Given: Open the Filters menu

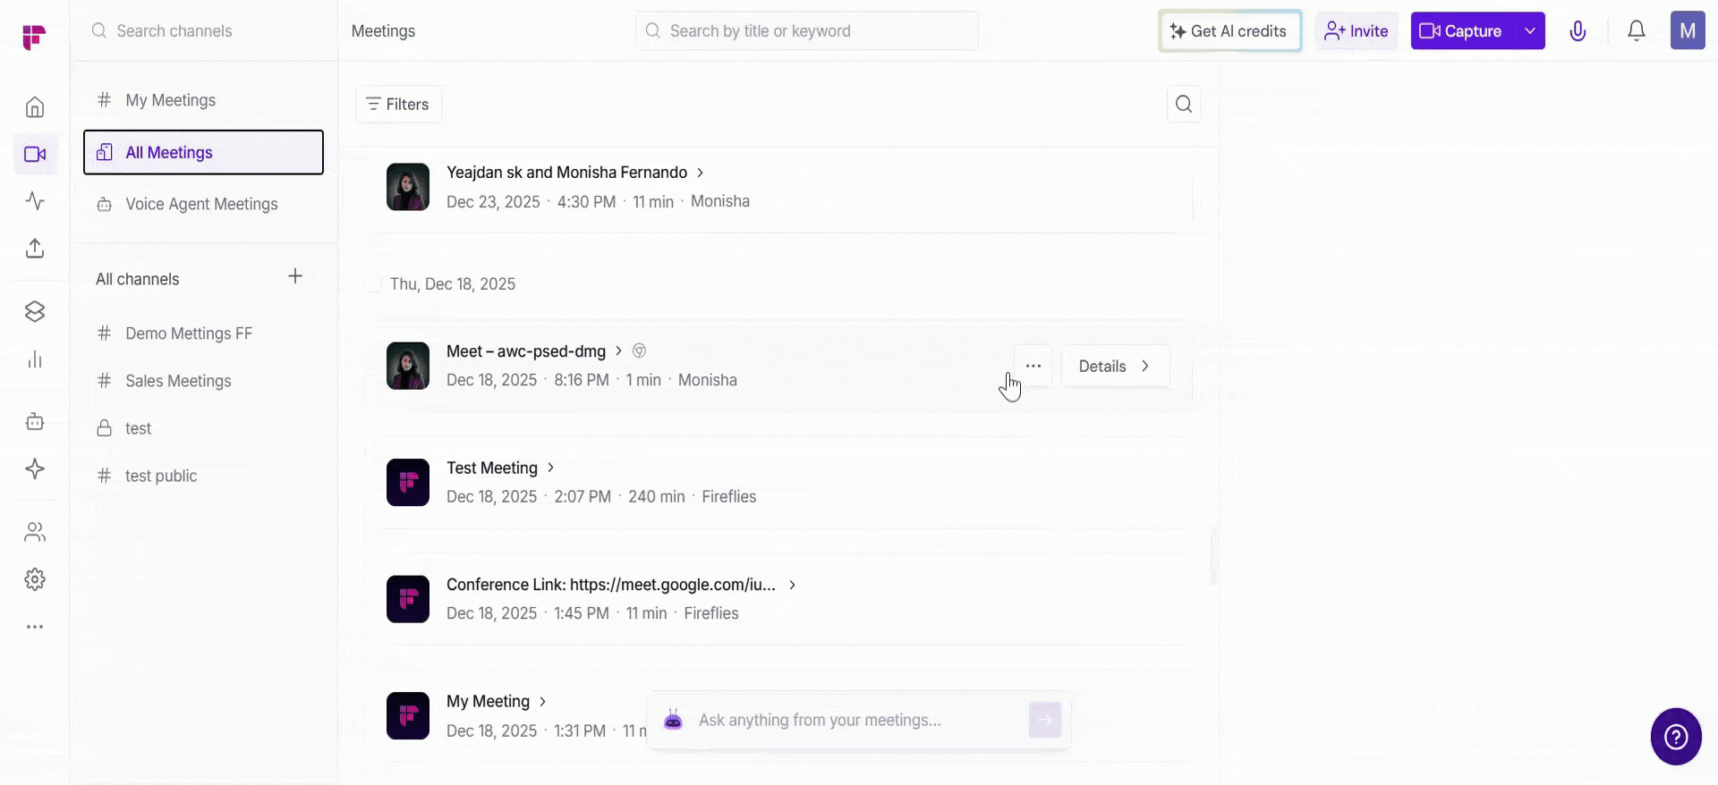Looking at the screenshot, I should (398, 105).
